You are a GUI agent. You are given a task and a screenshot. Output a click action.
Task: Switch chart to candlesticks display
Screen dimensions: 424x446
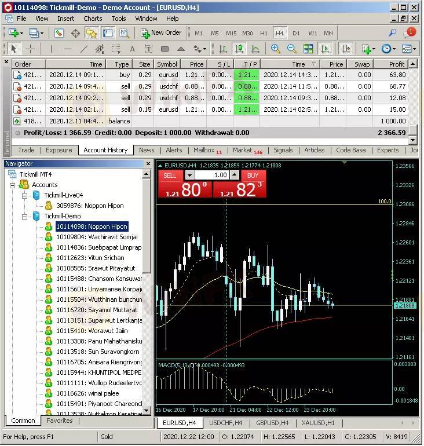tap(239, 49)
